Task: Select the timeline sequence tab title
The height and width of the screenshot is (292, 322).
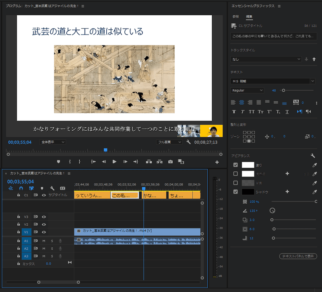Action: (x=37, y=173)
